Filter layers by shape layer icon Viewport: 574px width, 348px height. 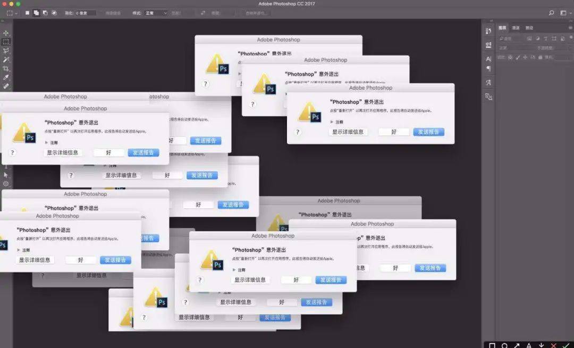[554, 38]
